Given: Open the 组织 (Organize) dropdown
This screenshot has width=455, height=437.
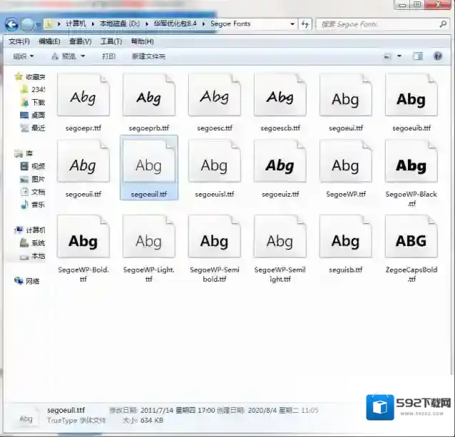Looking at the screenshot, I should point(23,56).
